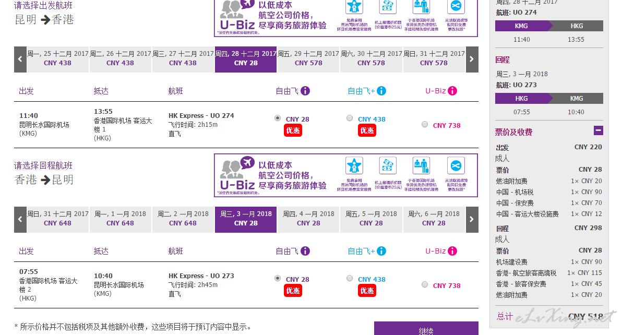Image resolution: width=622 pixels, height=335 pixels.
Task: Show earlier departure dates with left arrow
Action: pyautogui.click(x=20, y=59)
